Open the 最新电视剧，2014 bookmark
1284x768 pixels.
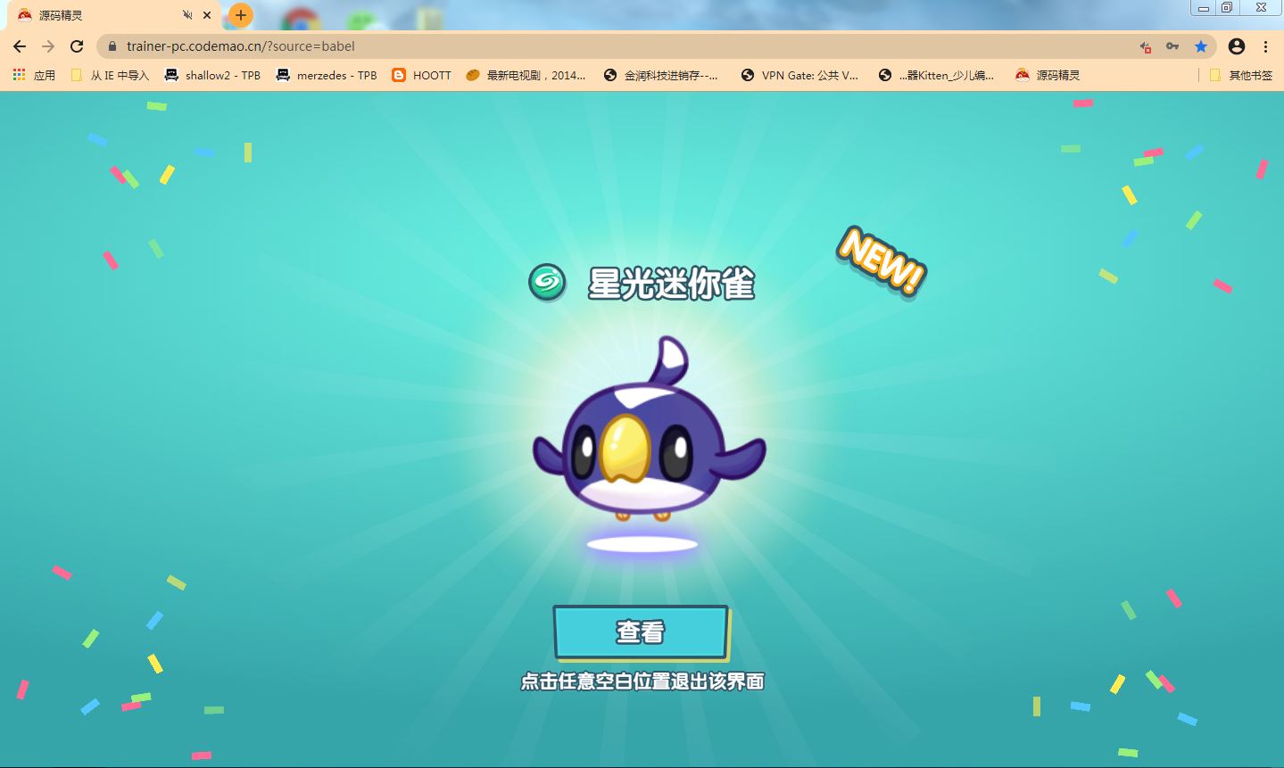tap(526, 76)
